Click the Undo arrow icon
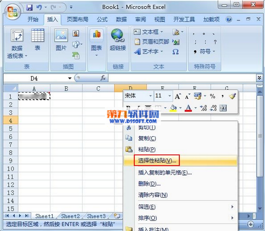The image size is (265, 231). click(x=39, y=7)
